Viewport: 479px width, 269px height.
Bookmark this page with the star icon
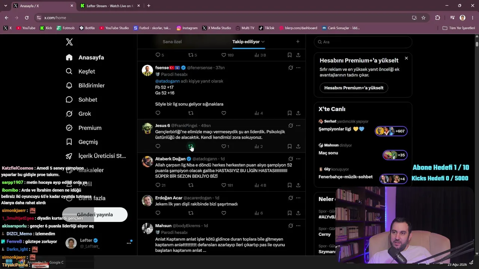(x=423, y=18)
